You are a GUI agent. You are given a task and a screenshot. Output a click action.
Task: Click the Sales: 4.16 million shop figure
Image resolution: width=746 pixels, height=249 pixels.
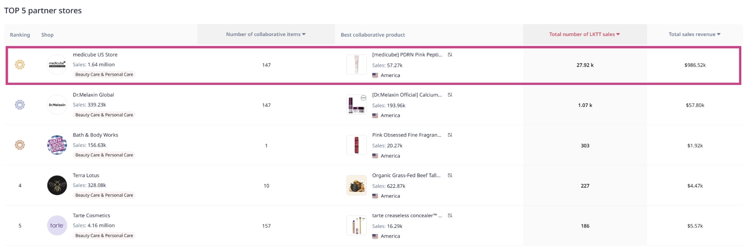94,226
